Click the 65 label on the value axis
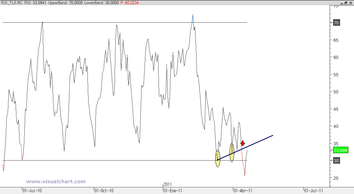 point(336,40)
